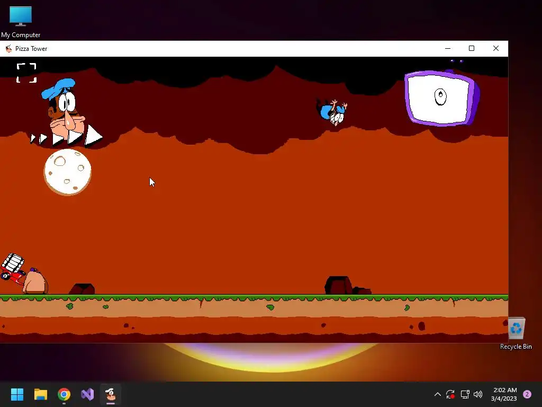
Task: Click the pizza moon score indicator
Action: pos(68,172)
